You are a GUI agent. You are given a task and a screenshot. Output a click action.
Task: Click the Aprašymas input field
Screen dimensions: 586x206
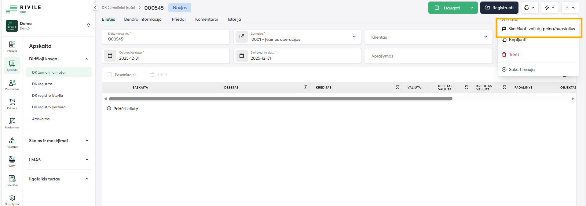428,56
